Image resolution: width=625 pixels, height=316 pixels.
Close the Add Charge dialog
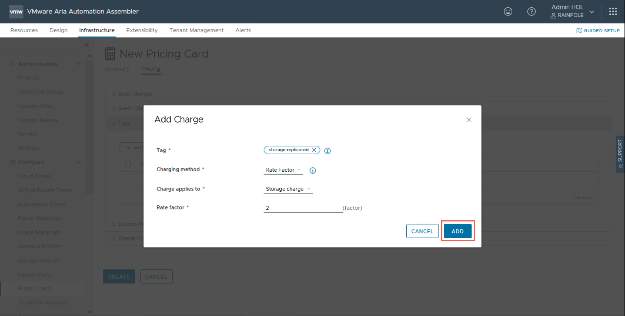click(x=469, y=120)
